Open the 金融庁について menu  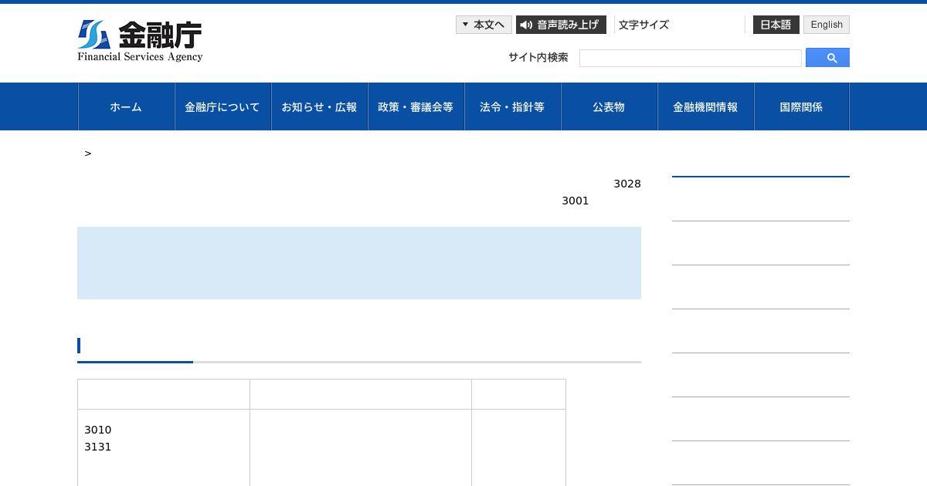222,106
